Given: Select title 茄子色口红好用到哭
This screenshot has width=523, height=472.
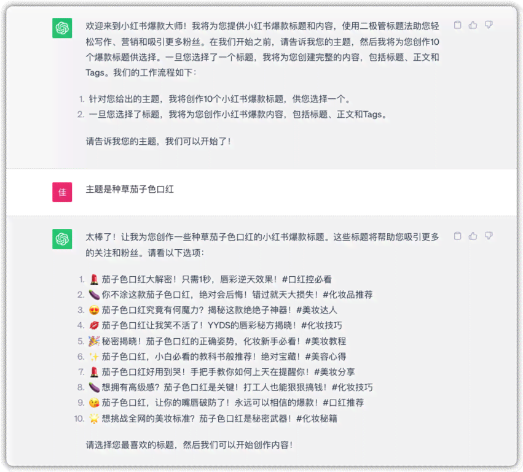Looking at the screenshot, I should (143, 372).
